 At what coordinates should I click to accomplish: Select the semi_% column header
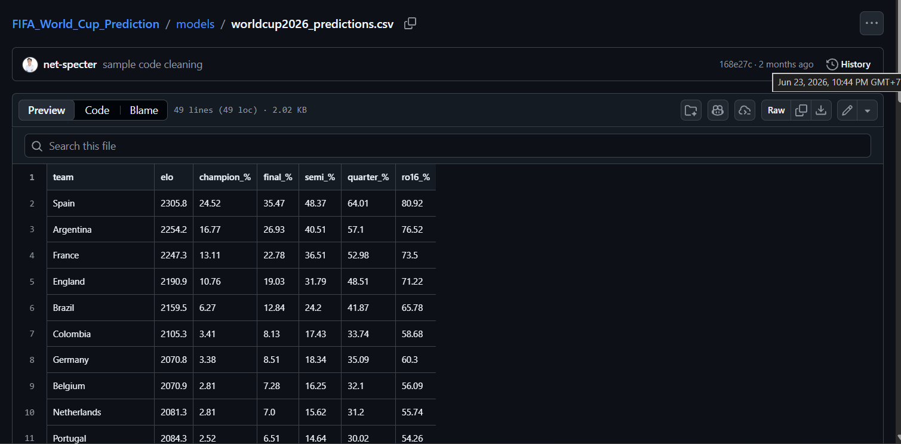click(x=319, y=177)
